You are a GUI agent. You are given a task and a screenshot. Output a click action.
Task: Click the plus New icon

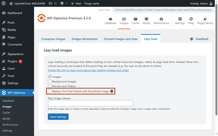pyautogui.click(x=72, y=3)
